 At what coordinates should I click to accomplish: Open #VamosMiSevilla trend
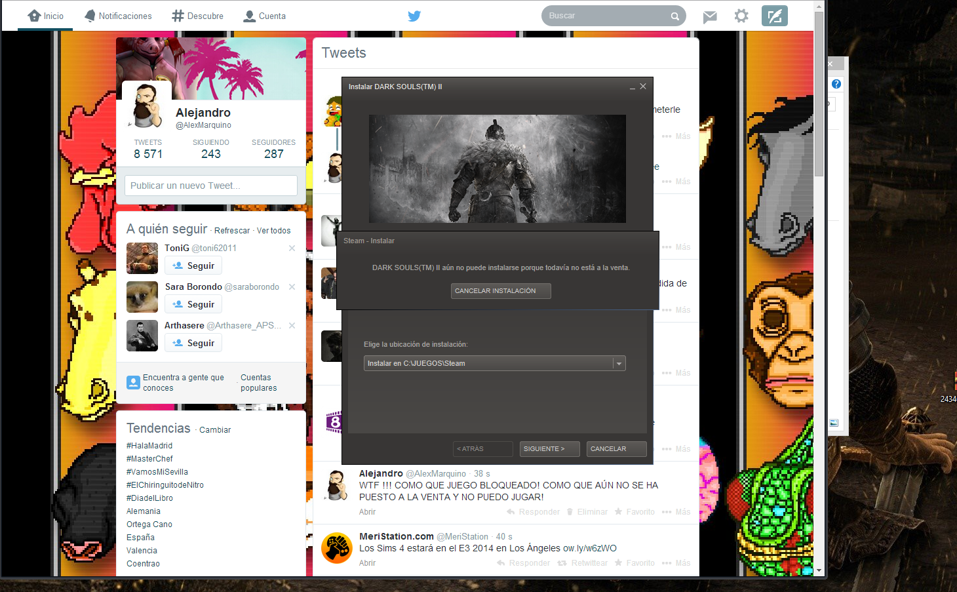[157, 472]
